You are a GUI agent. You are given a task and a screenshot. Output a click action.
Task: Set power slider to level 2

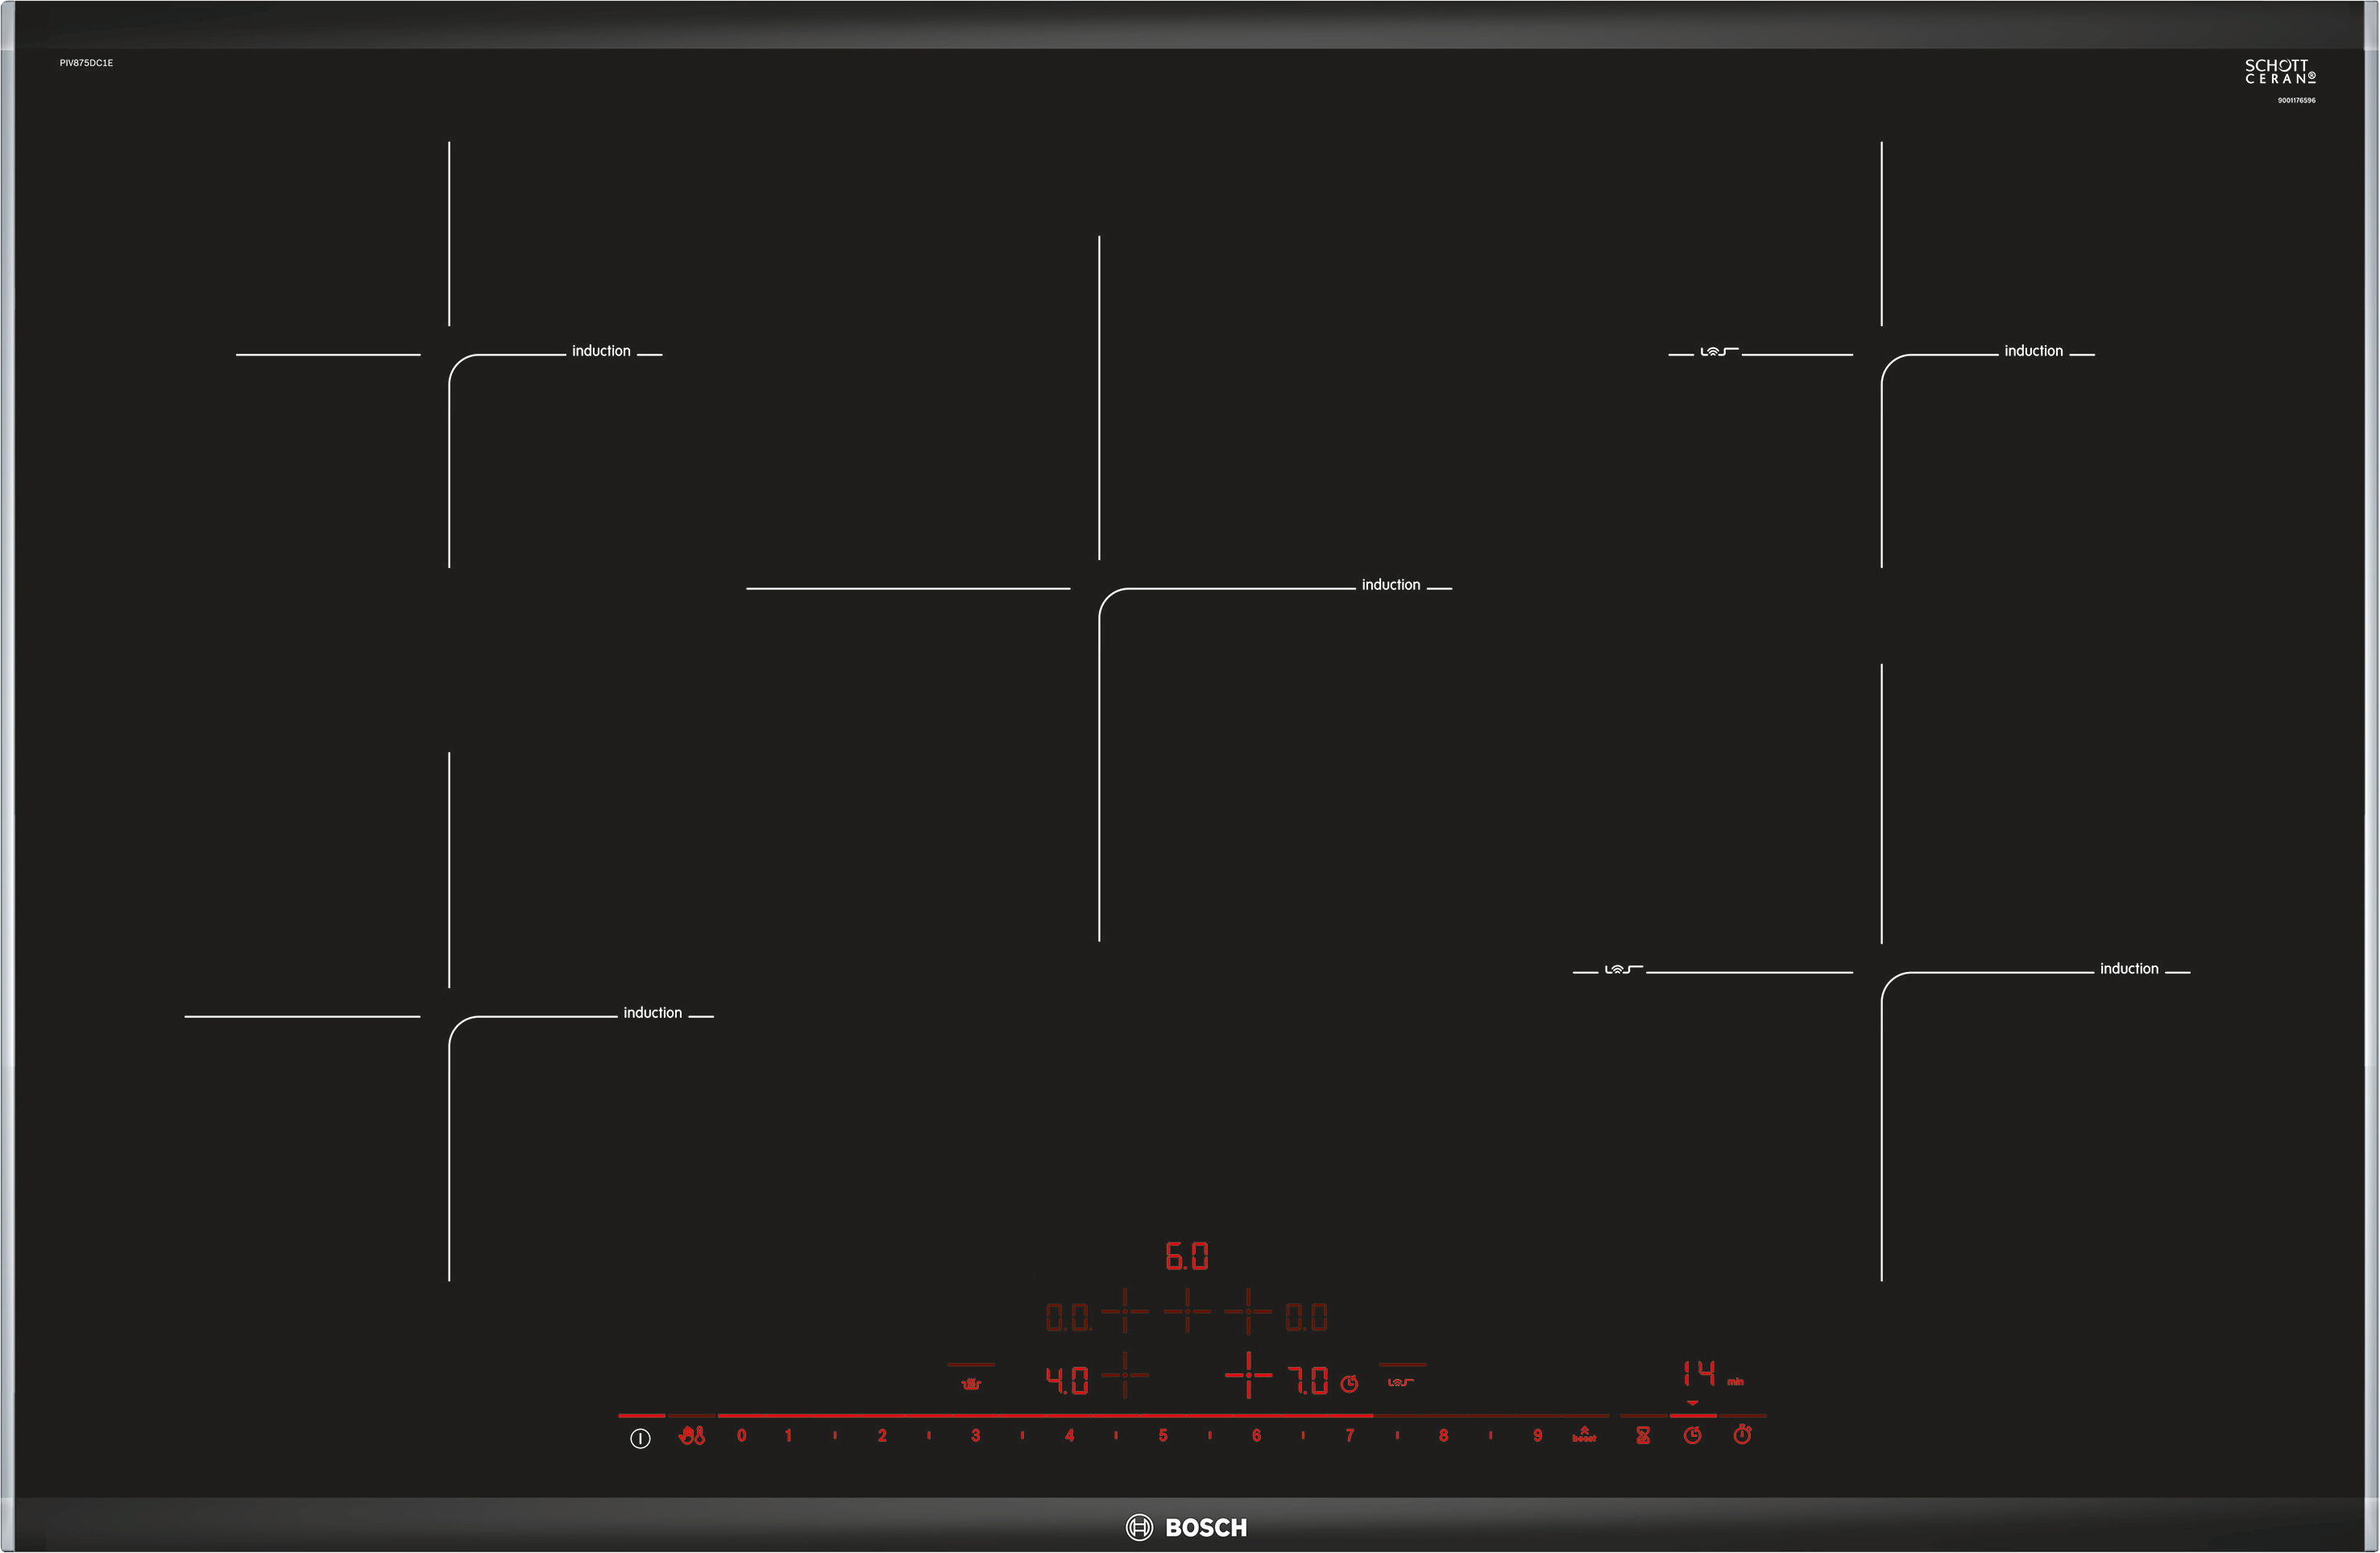coord(882,1436)
